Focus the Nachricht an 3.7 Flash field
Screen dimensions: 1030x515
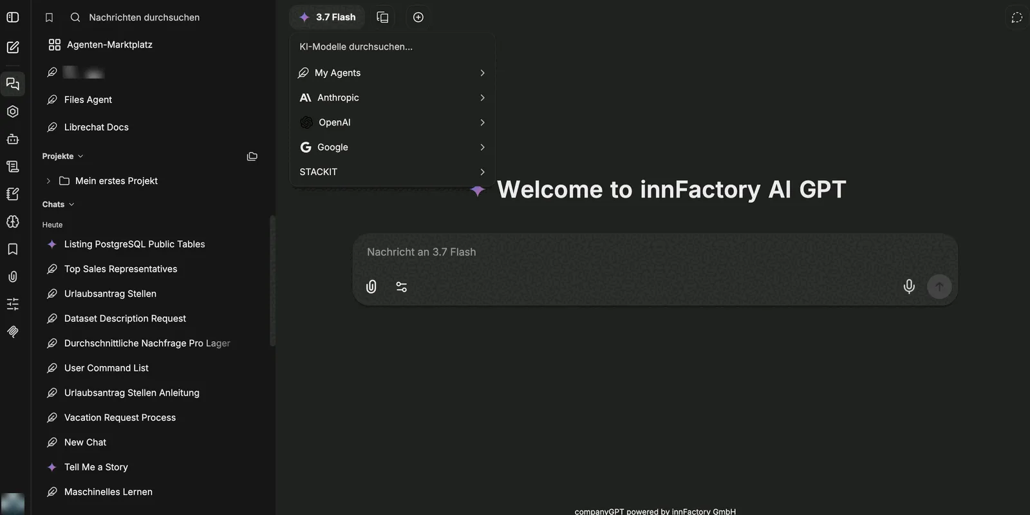point(655,252)
